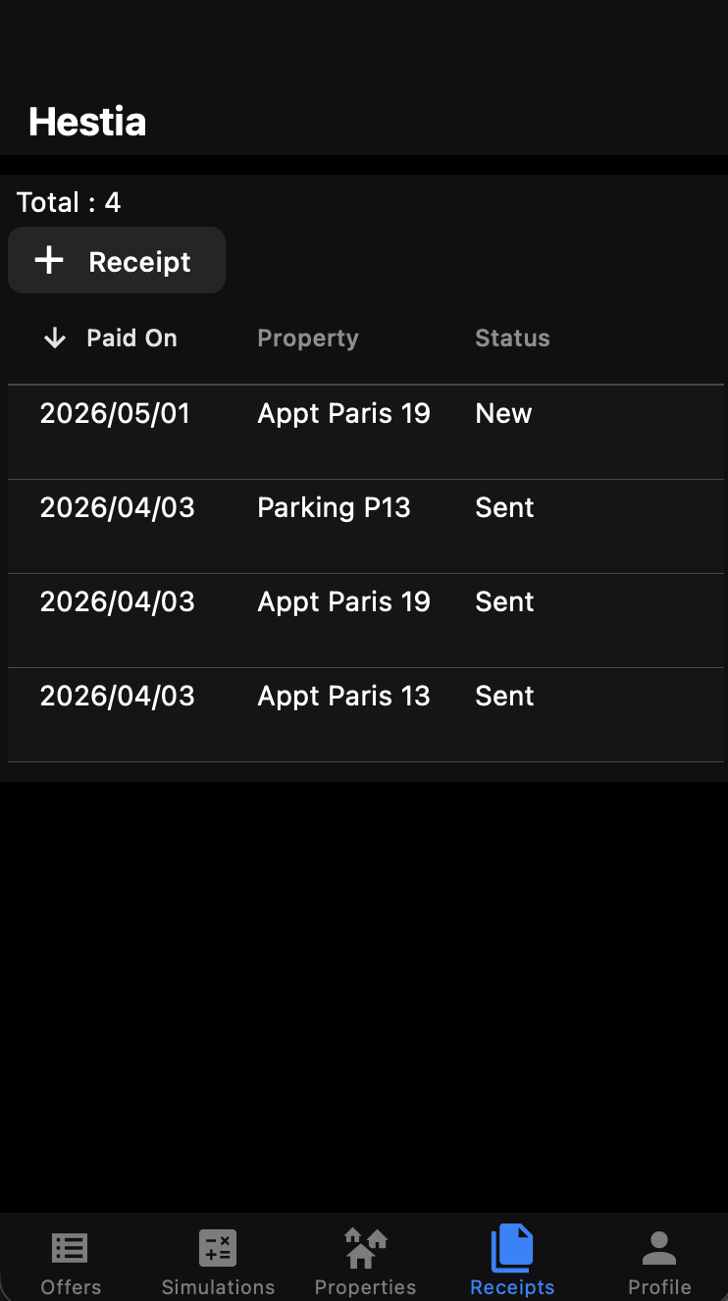Sort by the Status column header

512,338
